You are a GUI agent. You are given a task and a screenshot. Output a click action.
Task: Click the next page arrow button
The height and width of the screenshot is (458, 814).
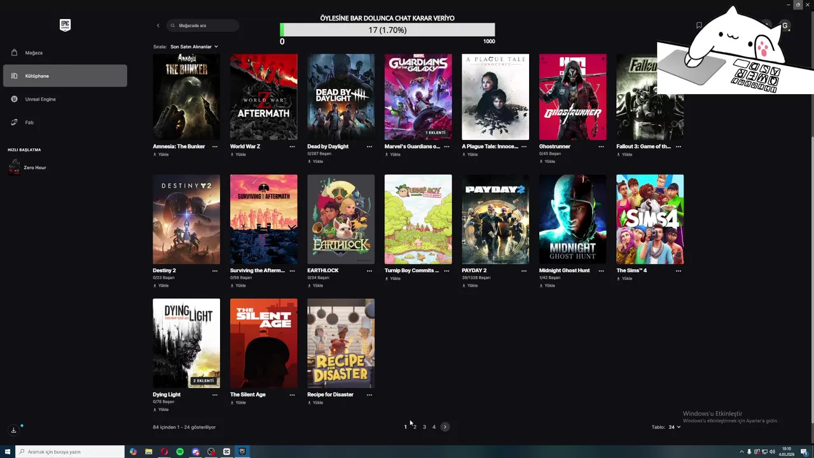click(445, 427)
